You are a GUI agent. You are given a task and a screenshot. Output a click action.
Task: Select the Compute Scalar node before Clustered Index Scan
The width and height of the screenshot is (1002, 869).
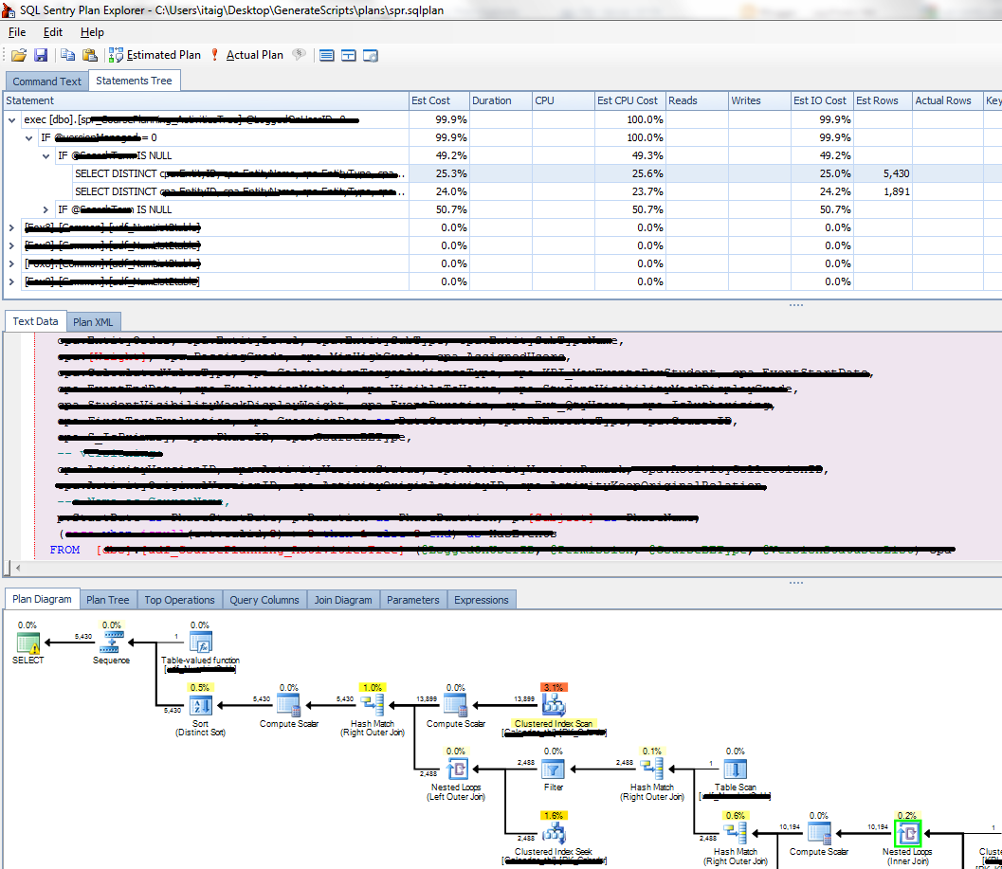456,706
